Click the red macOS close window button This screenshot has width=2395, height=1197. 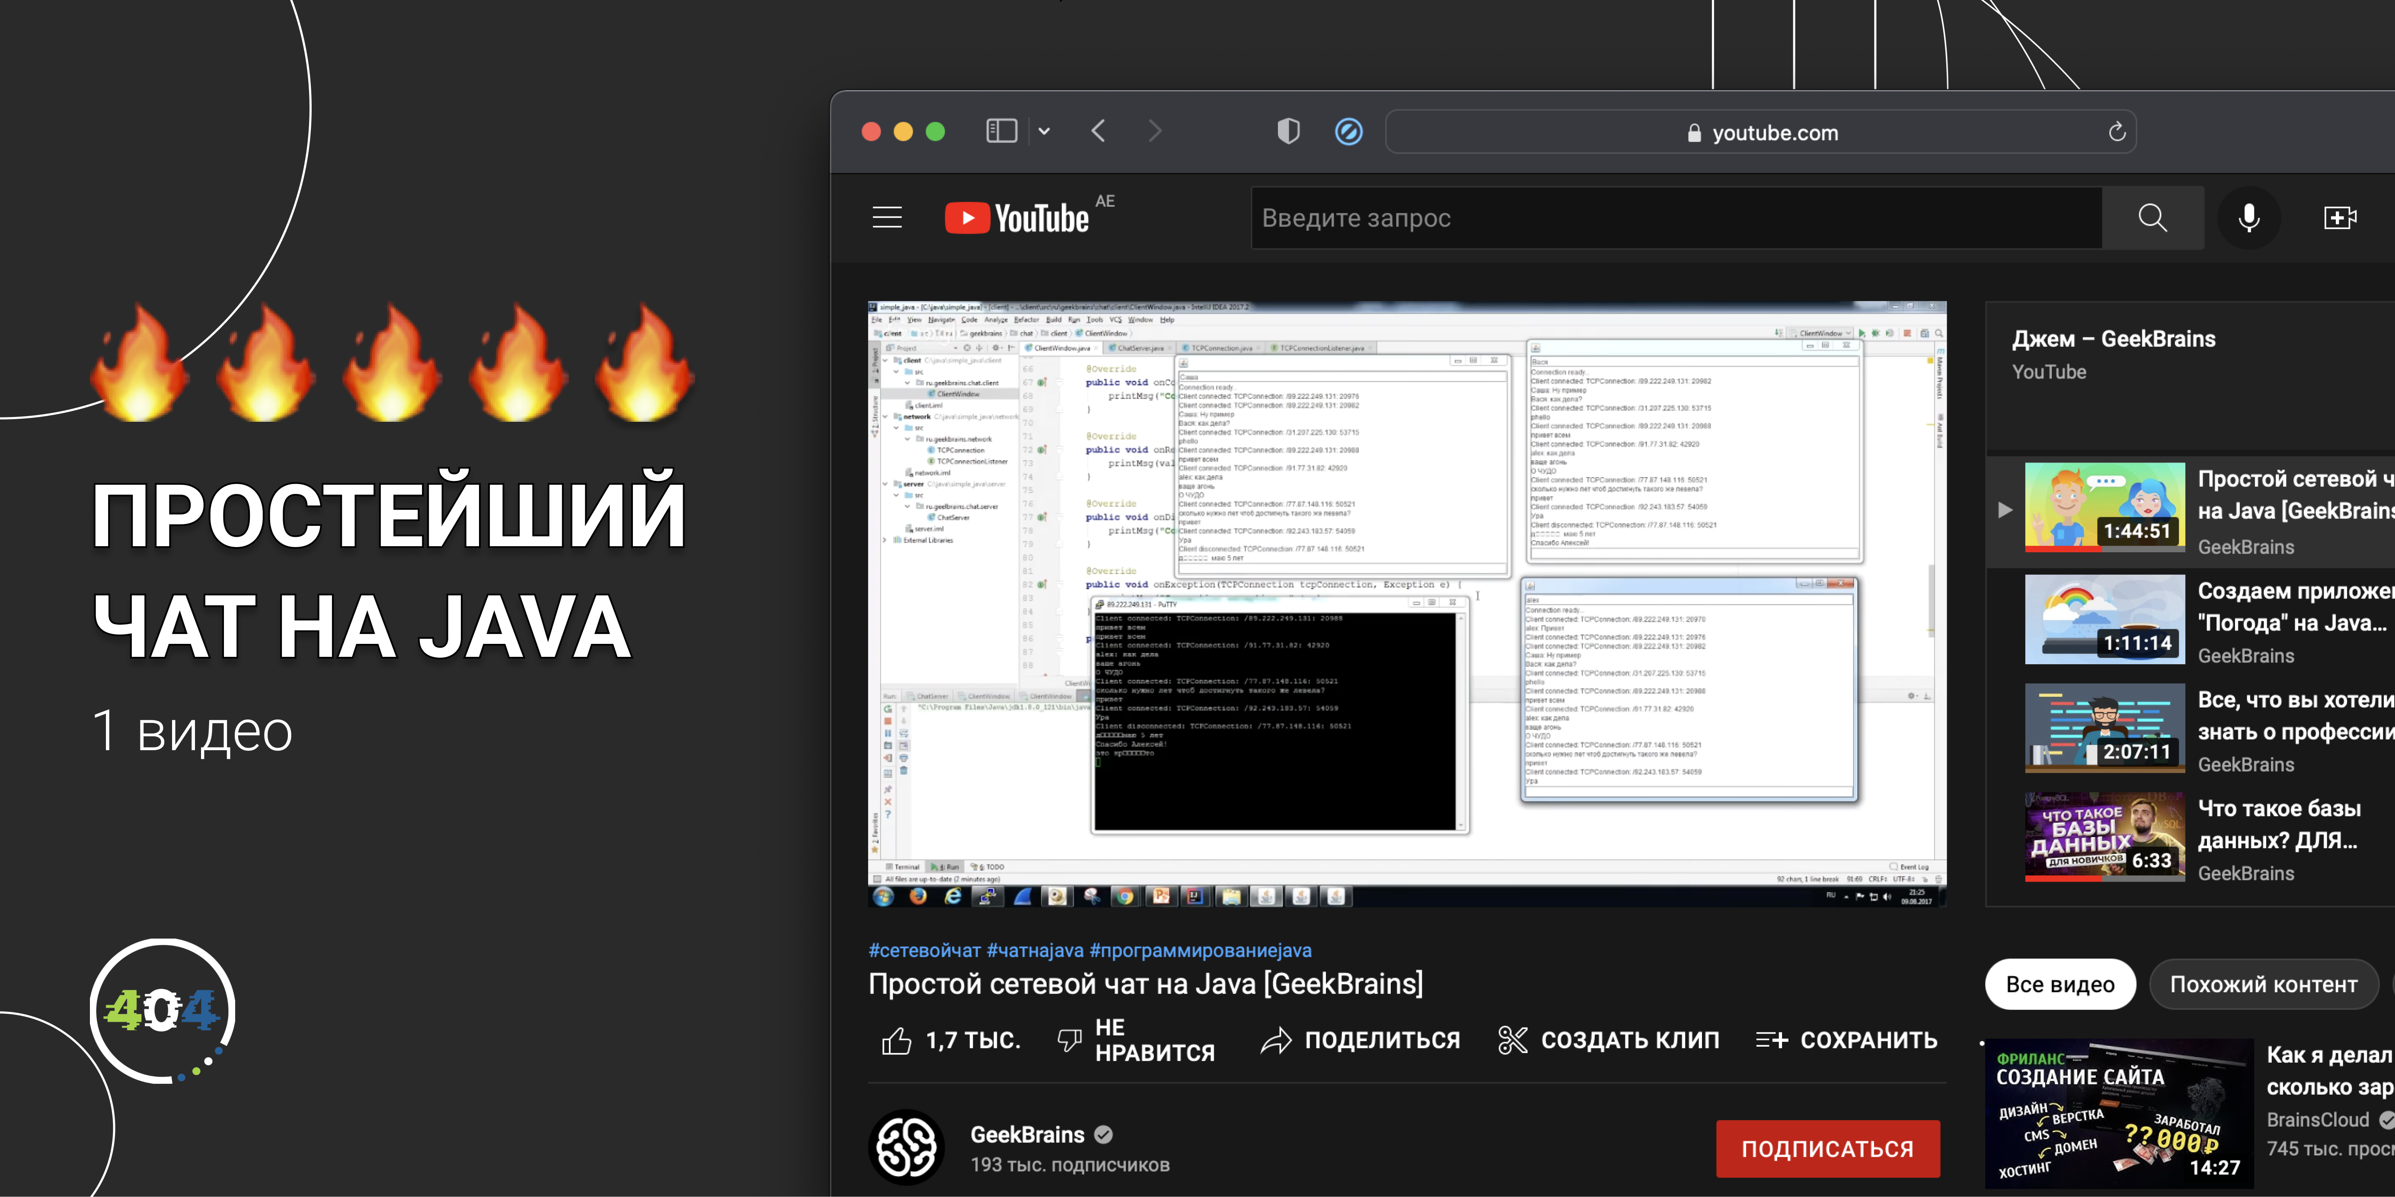(871, 131)
